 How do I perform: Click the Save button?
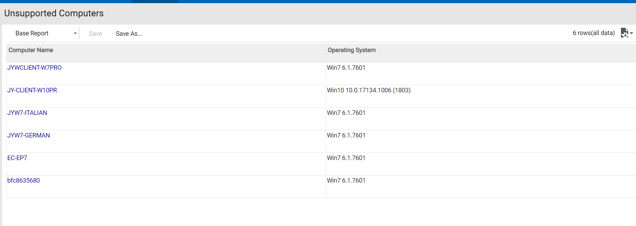(95, 34)
